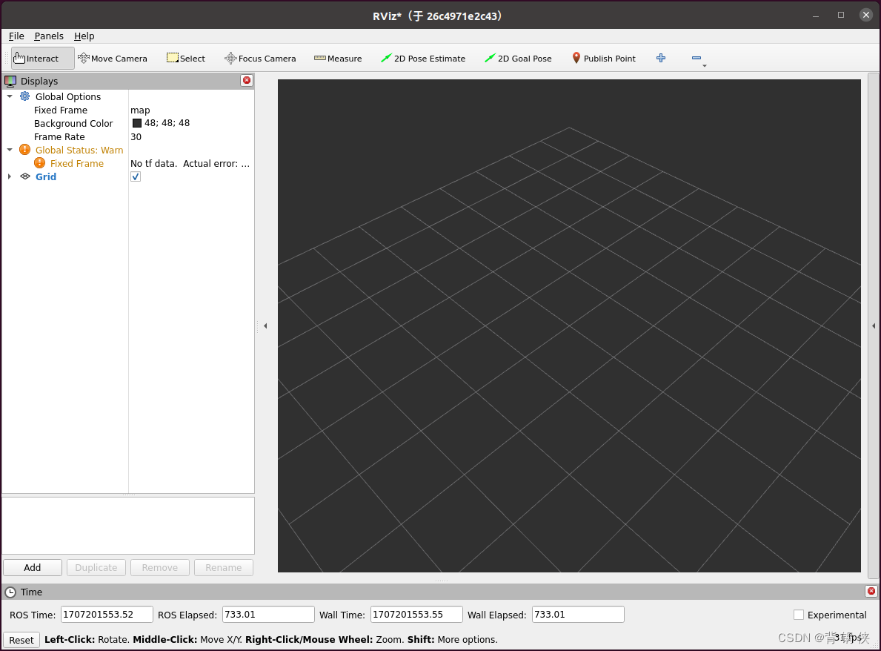The image size is (881, 651).
Task: Select the Global Status: Warn label
Action: (x=79, y=150)
